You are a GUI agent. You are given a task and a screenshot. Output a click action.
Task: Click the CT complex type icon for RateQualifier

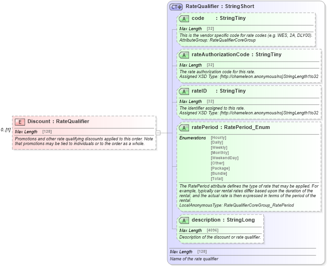pyautogui.click(x=176, y=7)
